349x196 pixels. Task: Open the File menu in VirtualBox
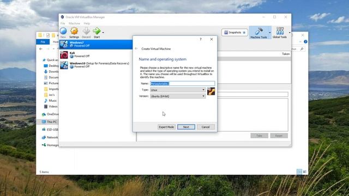click(x=63, y=23)
